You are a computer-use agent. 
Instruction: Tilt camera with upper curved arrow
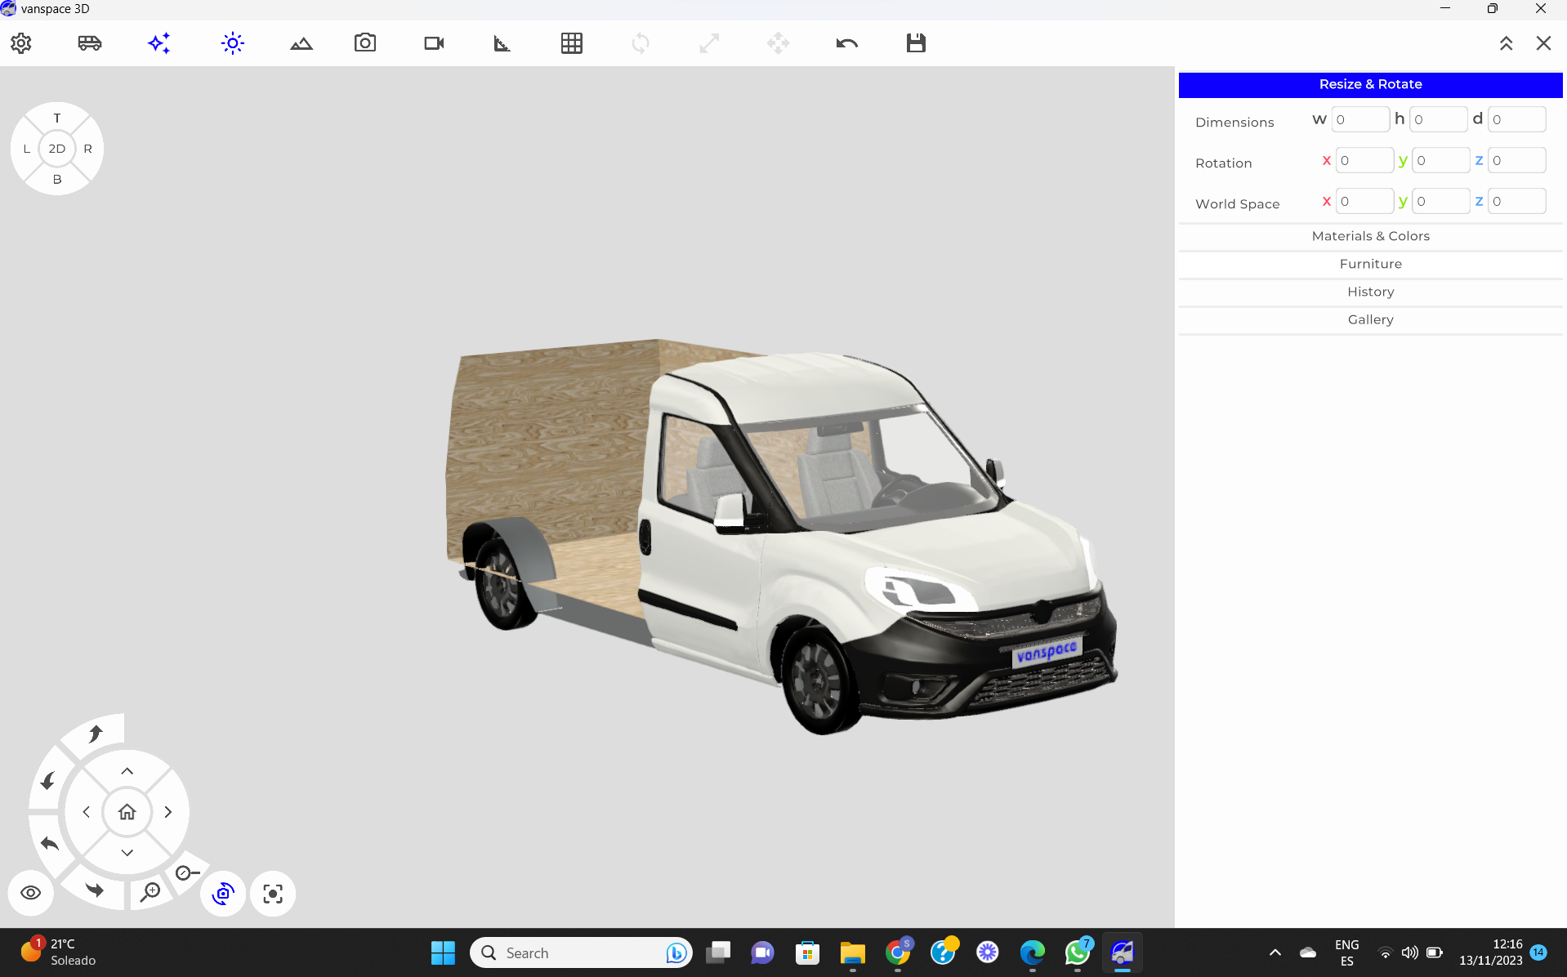pos(96,734)
